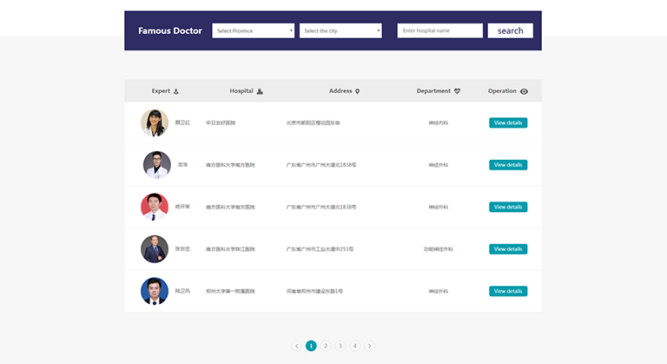Click the fourth doctor's profile photo
Image resolution: width=667 pixels, height=364 pixels.
pos(155,249)
